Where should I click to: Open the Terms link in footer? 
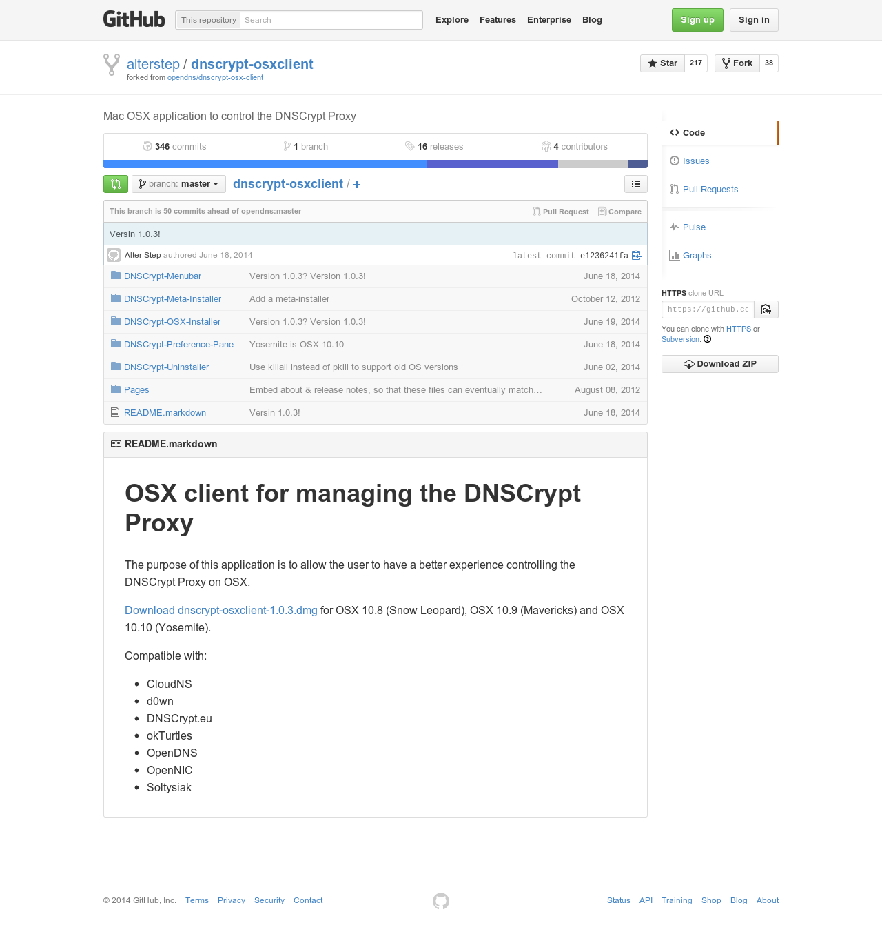[197, 900]
